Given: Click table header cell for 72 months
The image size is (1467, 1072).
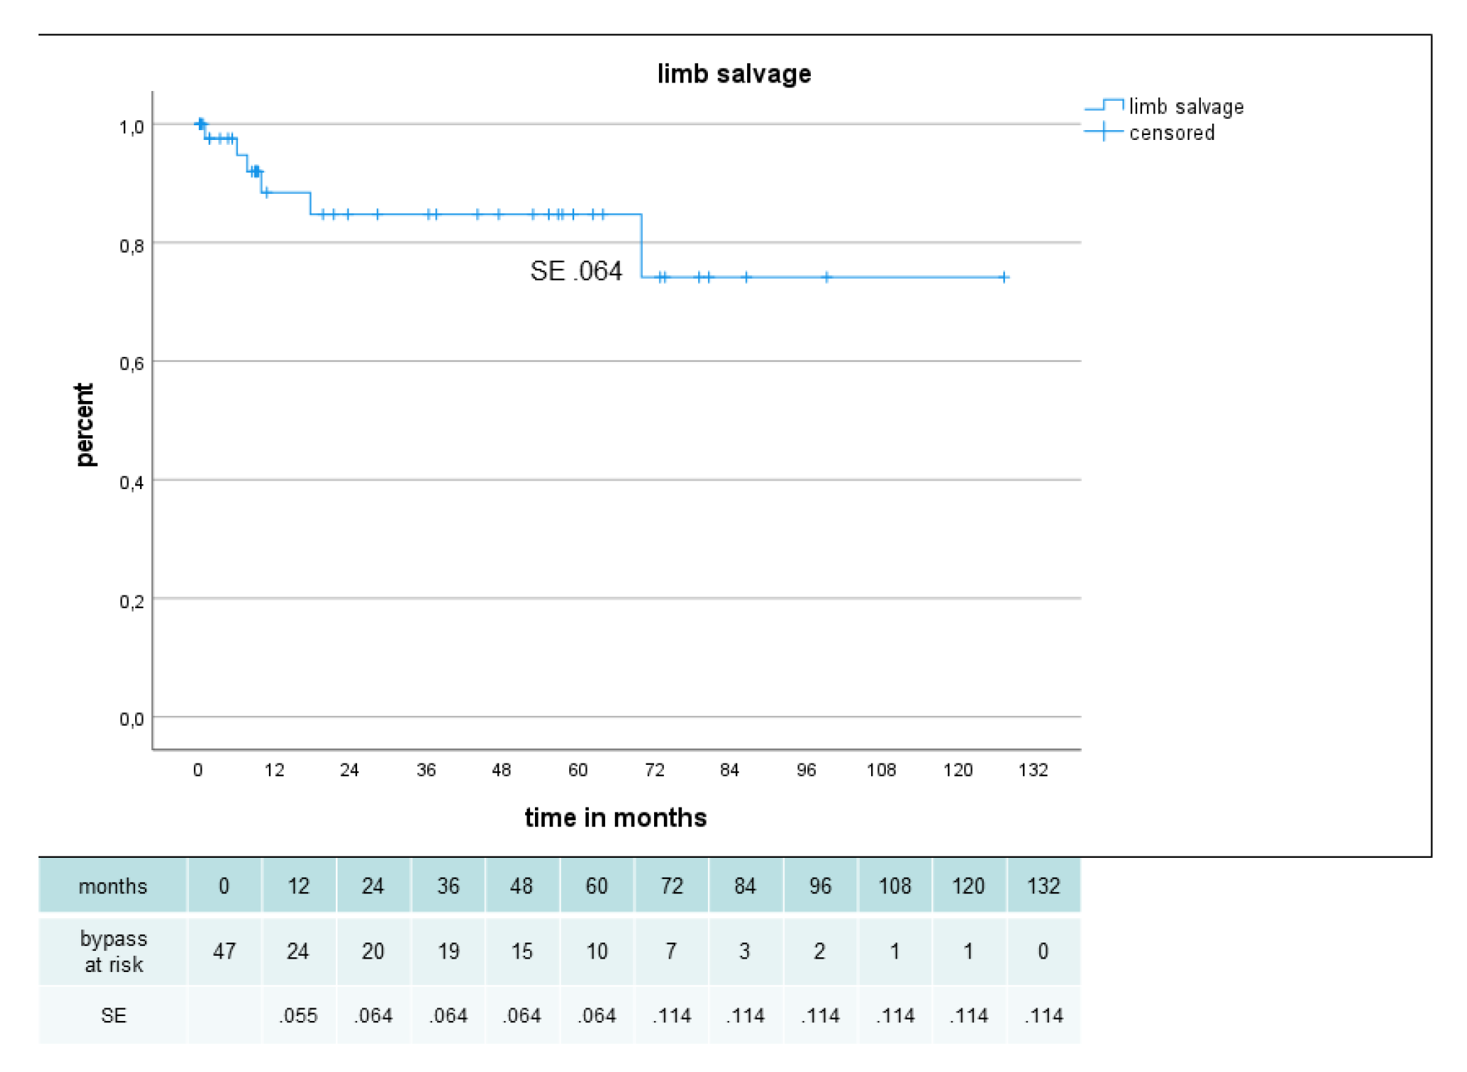Looking at the screenshot, I should 671,886.
